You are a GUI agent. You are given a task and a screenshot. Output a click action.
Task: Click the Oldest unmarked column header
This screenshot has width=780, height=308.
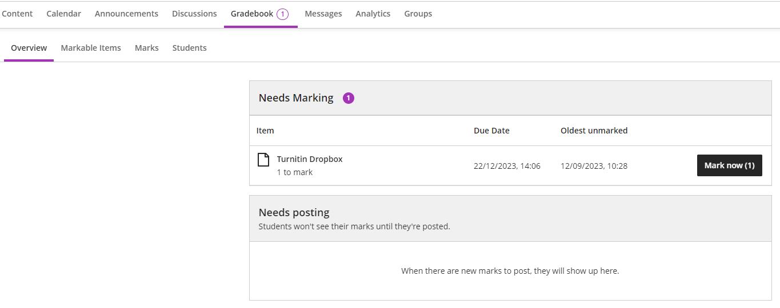click(x=594, y=131)
